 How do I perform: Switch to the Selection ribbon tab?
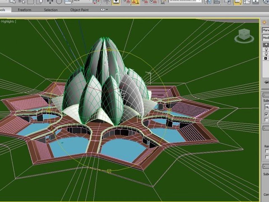click(51, 10)
